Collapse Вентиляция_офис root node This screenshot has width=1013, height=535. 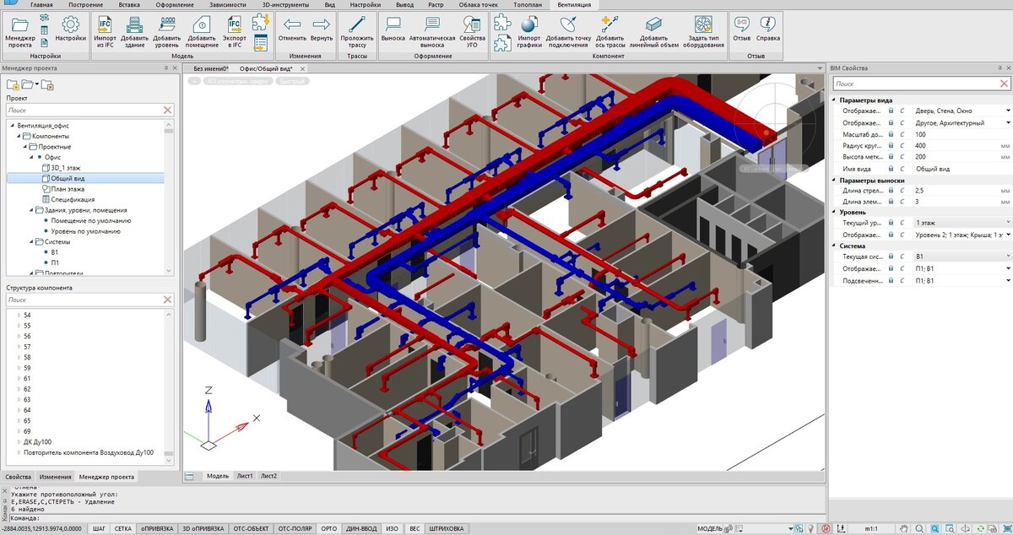(11, 125)
